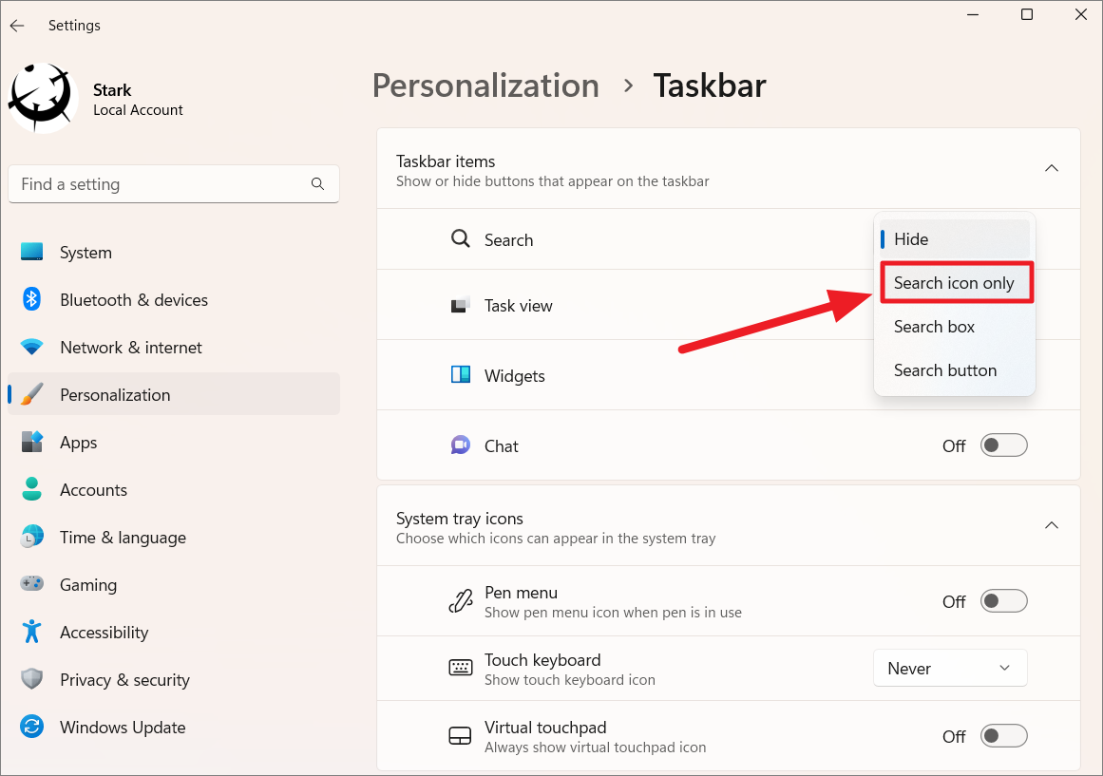Open Privacy & security settings

(33, 679)
